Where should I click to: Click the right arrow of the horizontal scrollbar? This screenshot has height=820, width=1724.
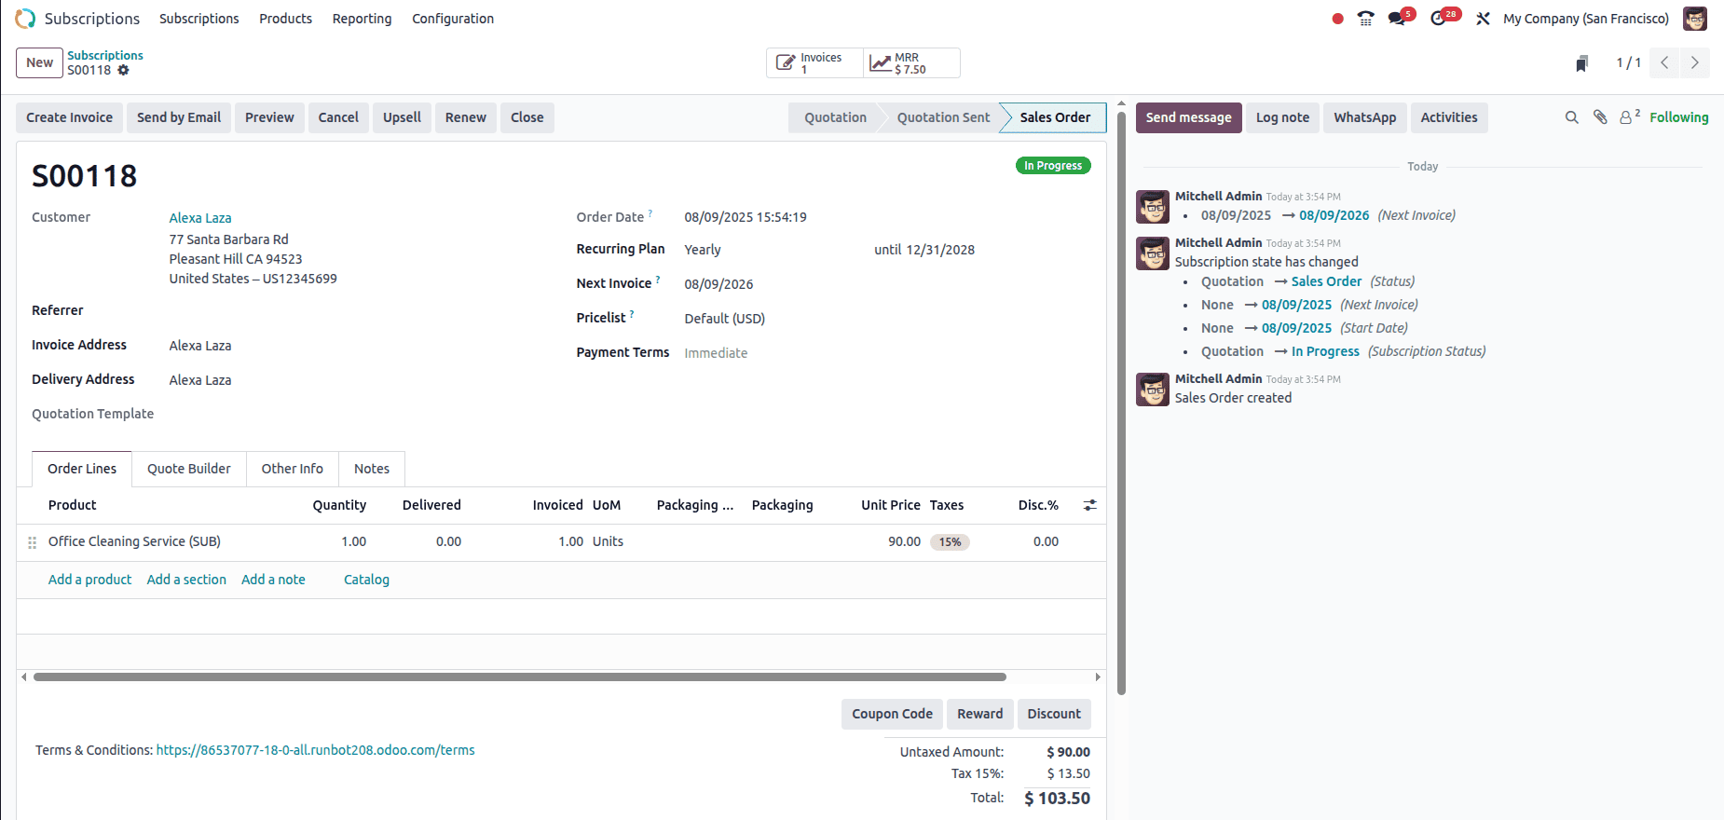click(1098, 677)
